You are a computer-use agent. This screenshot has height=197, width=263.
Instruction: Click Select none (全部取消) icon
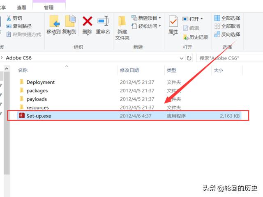217,26
